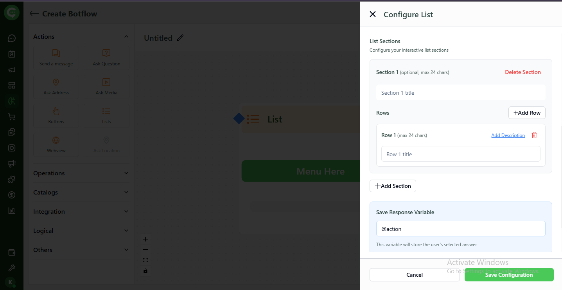Image resolution: width=562 pixels, height=290 pixels.
Task: Click the fit-to-view canvas control
Action: click(145, 259)
